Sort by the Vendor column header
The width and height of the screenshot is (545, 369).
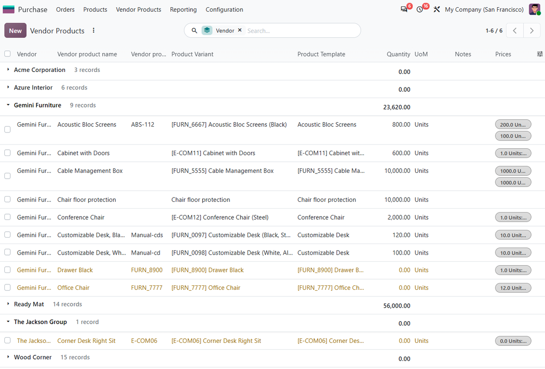pyautogui.click(x=27, y=54)
